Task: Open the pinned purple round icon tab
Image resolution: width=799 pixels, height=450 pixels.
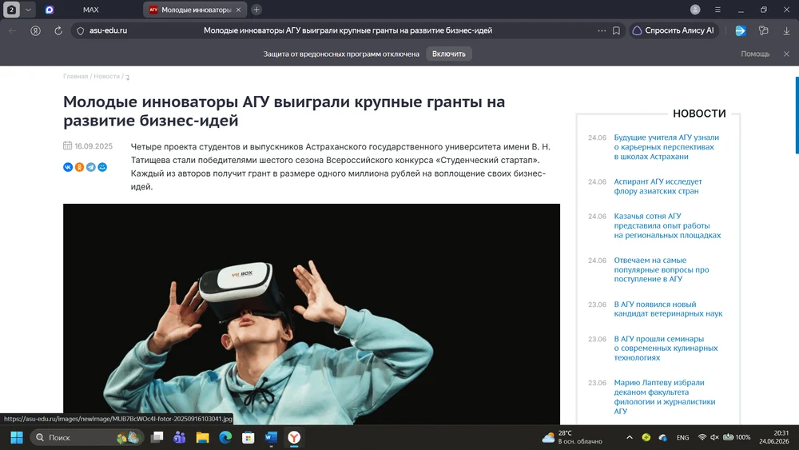Action: (50, 10)
